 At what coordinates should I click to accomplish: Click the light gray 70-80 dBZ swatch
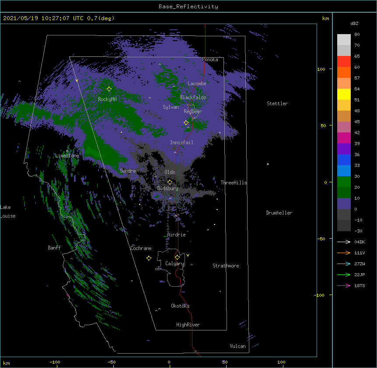click(x=344, y=40)
